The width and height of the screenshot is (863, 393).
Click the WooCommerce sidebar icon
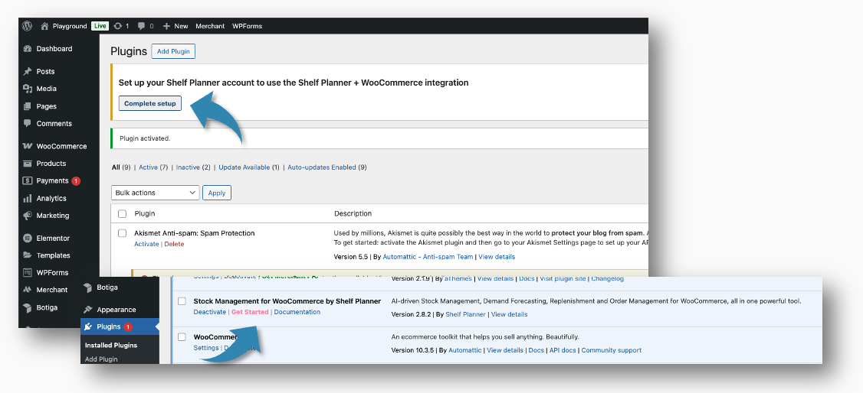pos(28,146)
